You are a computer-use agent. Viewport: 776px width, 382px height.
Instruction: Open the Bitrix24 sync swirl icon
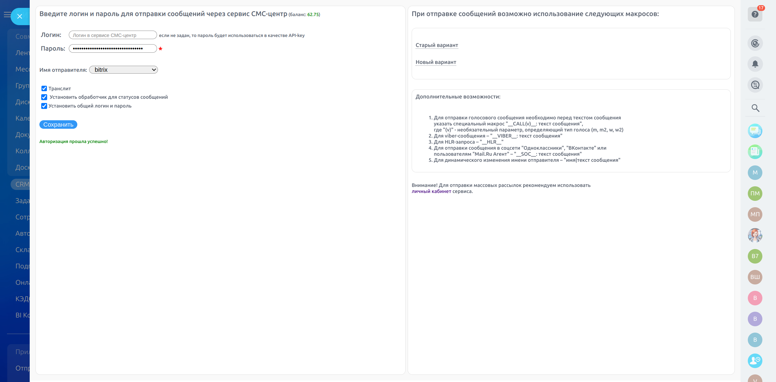coord(755,43)
